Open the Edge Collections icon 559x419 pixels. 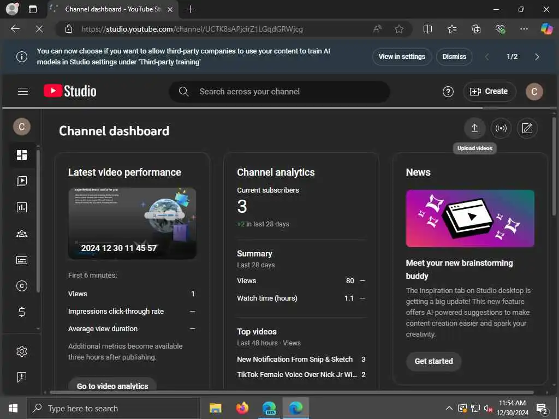pos(476,29)
